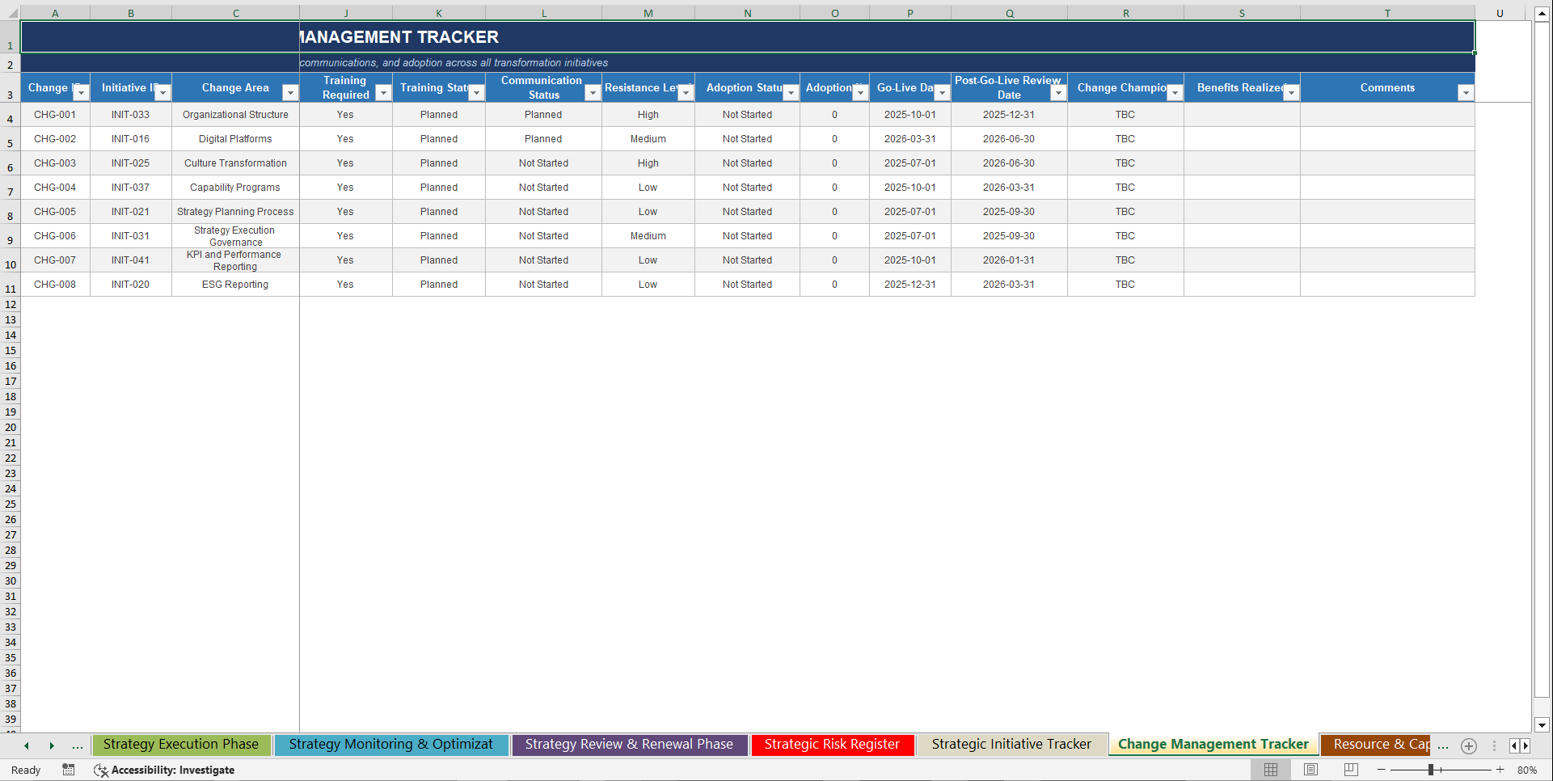Select column T header
The width and height of the screenshot is (1553, 781).
(1387, 13)
